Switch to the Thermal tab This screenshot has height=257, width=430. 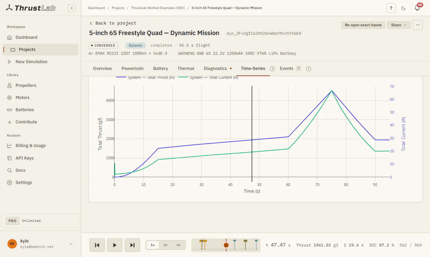(x=186, y=68)
